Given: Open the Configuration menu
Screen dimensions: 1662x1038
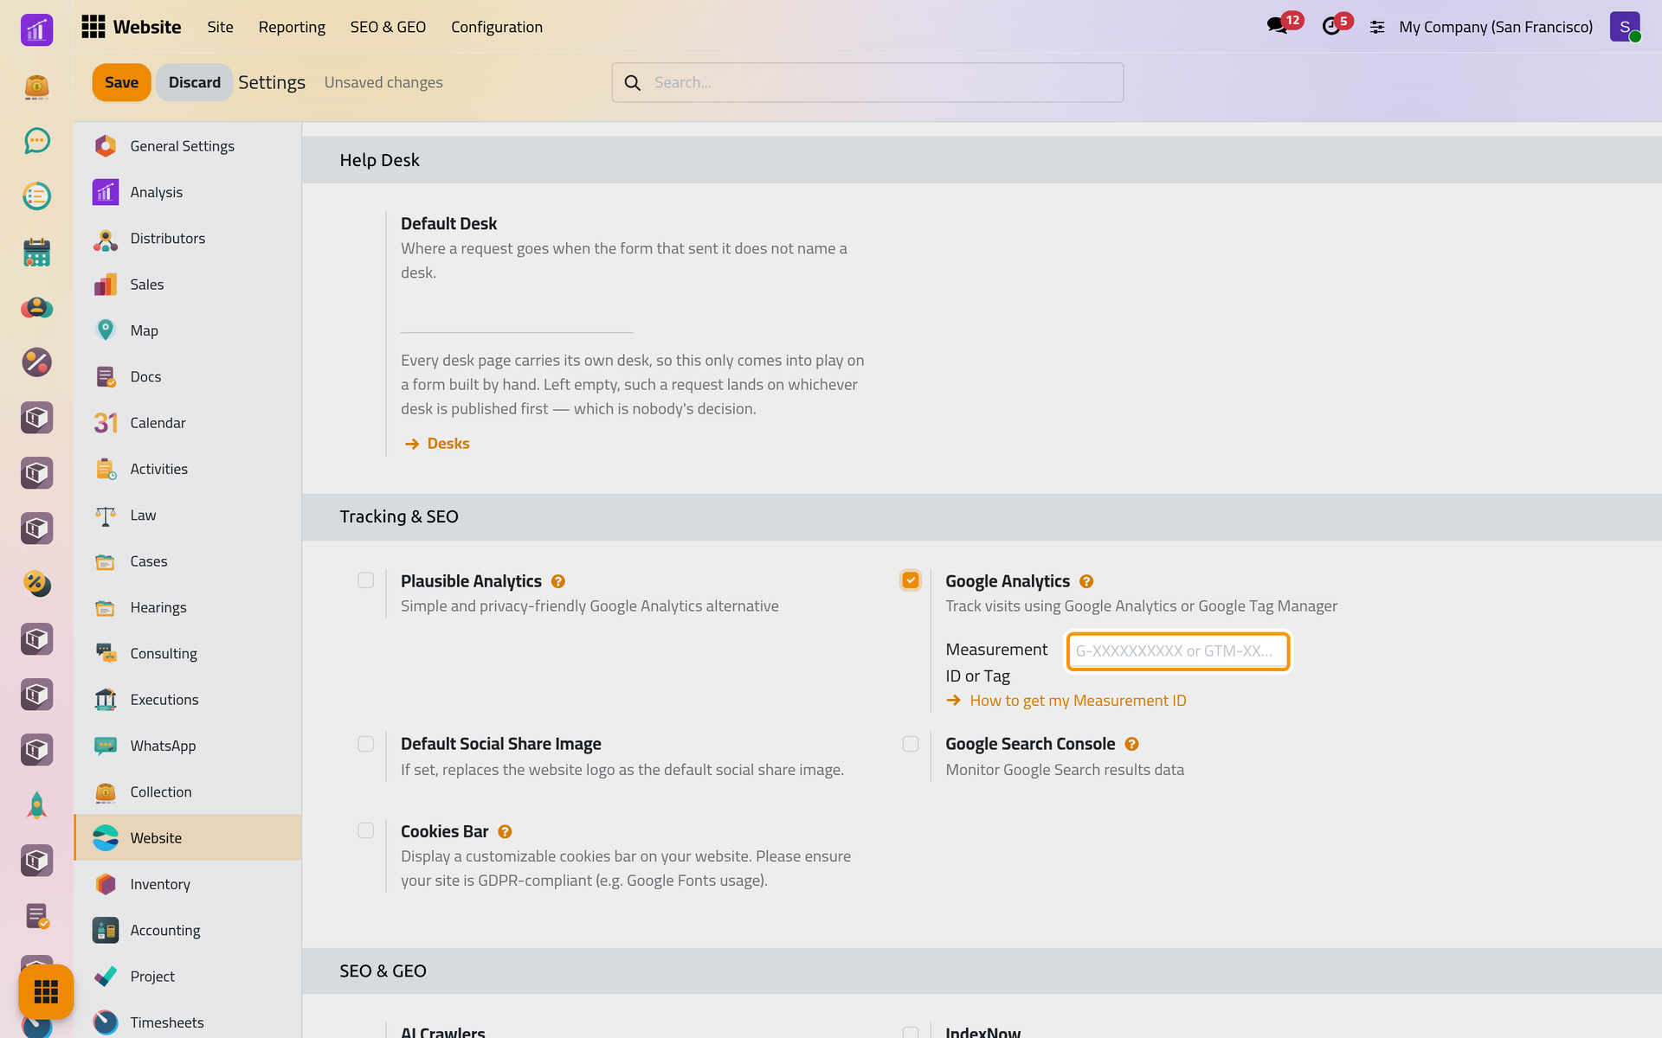Looking at the screenshot, I should click(497, 27).
